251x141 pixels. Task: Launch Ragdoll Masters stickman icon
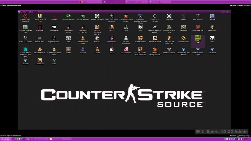click(x=54, y=38)
